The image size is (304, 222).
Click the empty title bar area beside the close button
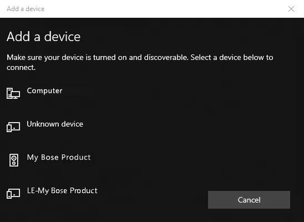(165, 9)
